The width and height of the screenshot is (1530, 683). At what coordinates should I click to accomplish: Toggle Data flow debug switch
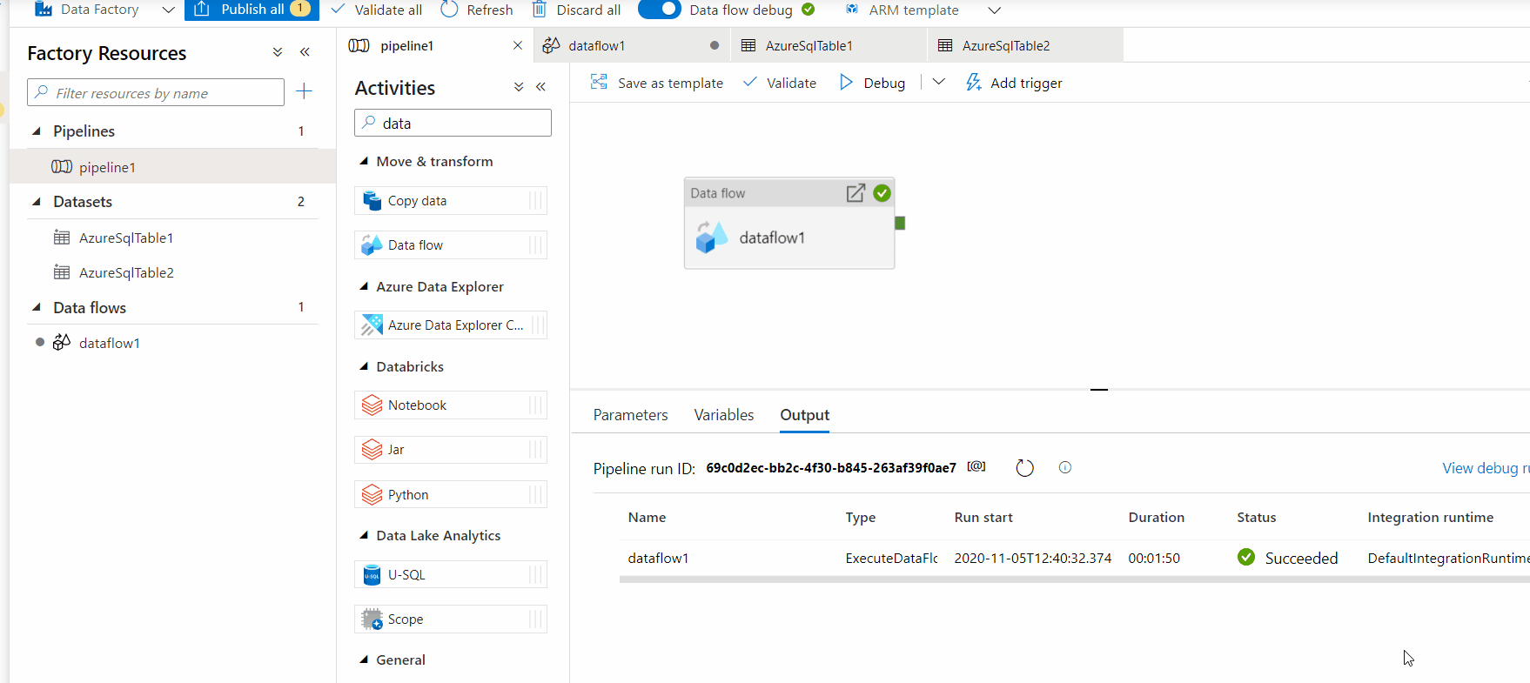click(659, 10)
